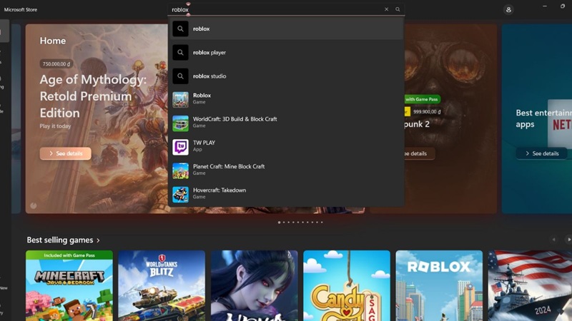Open the Minecraft Java & Bedrock tile
Viewport: 572px width, 321px height.
pos(69,285)
